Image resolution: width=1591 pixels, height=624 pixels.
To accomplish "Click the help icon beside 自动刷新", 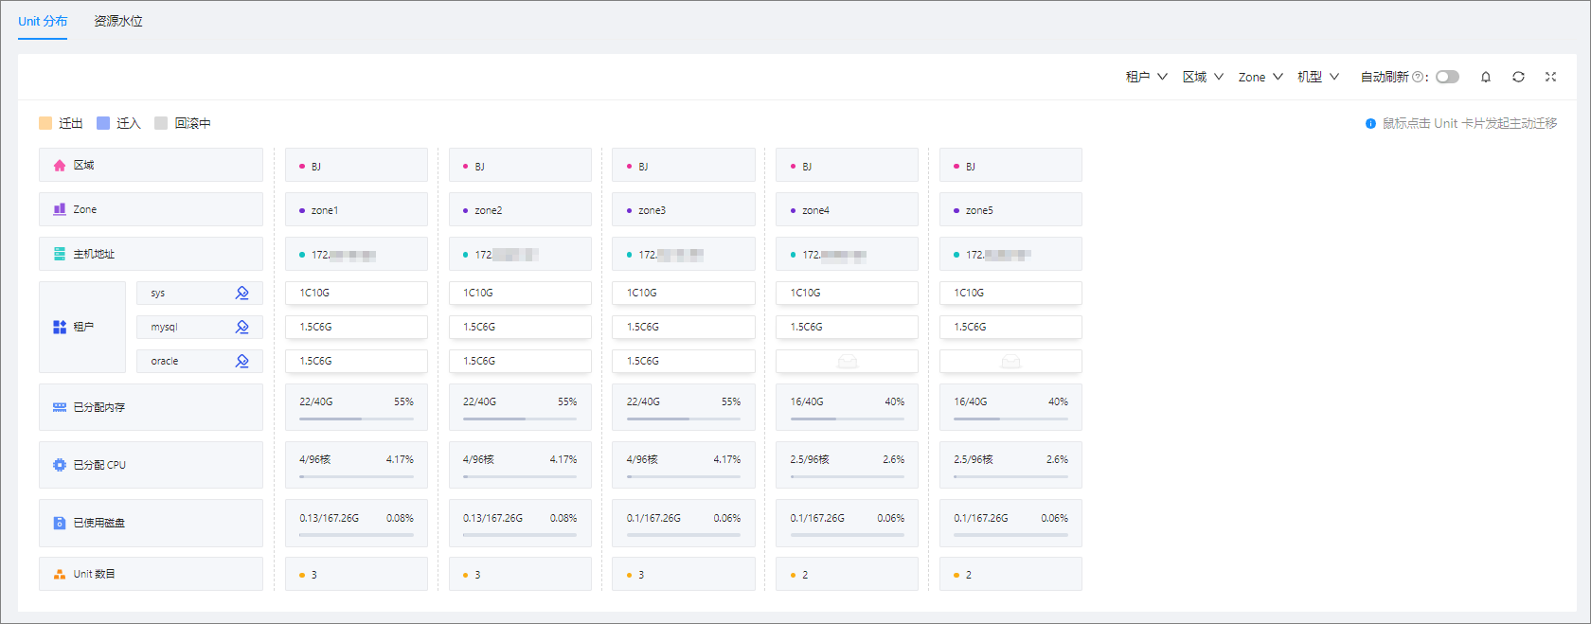I will 1418,77.
